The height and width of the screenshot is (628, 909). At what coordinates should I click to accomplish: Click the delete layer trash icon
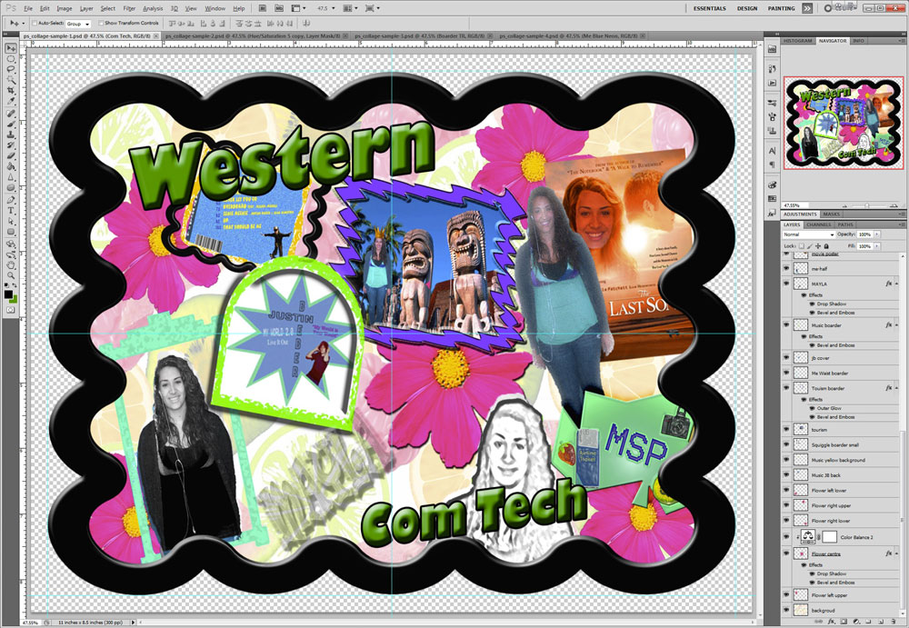[894, 622]
